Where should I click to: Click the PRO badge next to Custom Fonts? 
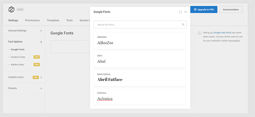(37, 57)
